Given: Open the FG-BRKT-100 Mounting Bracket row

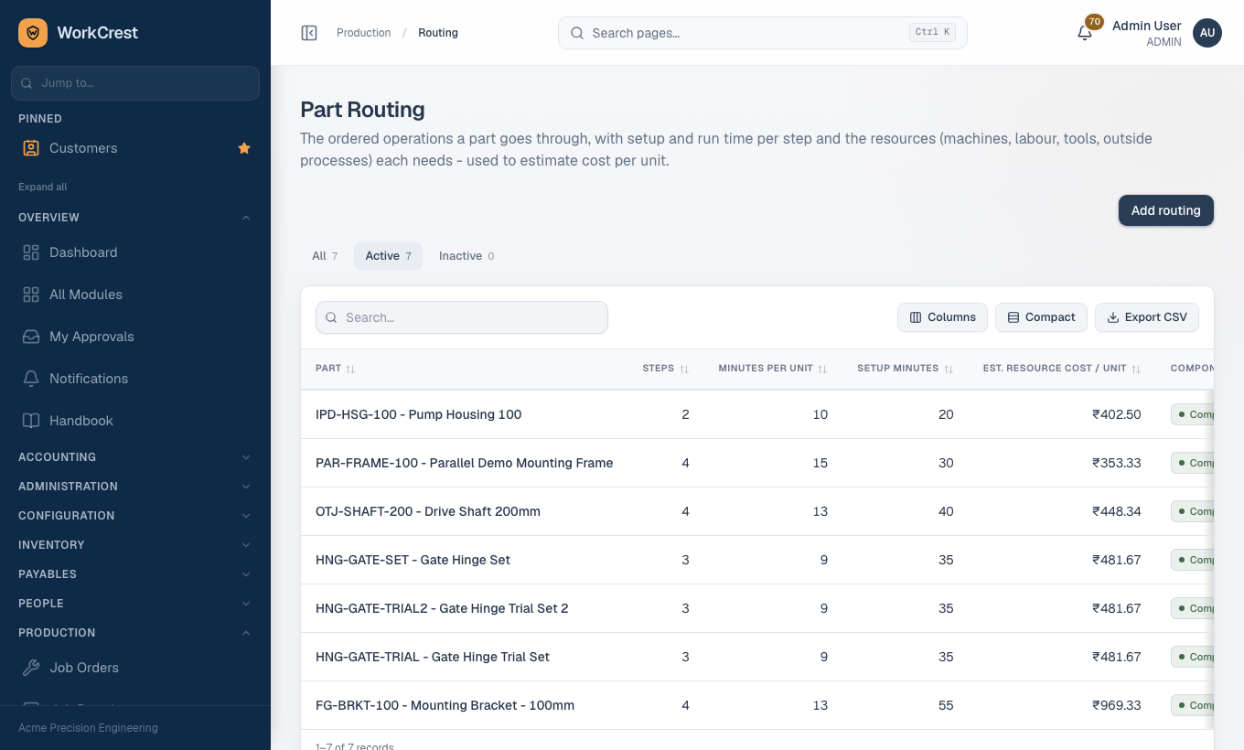Looking at the screenshot, I should [757, 705].
